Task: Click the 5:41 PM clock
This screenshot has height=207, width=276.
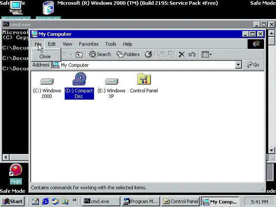Action: [260, 202]
